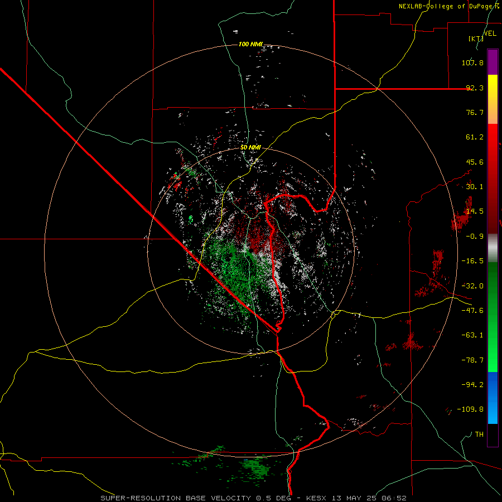Click the [KT] units label

click(x=476, y=38)
